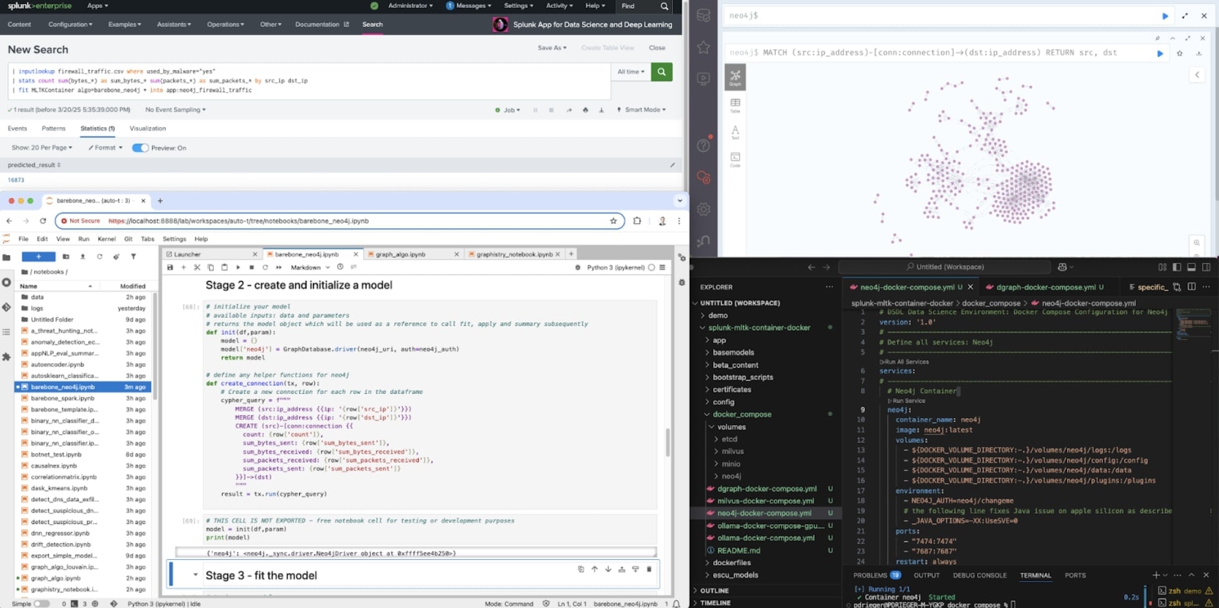Open Jupyter Kernel menu
The height and width of the screenshot is (608, 1219).
pos(106,239)
